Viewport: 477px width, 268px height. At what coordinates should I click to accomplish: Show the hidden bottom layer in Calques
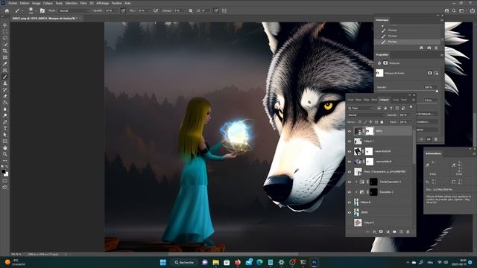(350, 223)
